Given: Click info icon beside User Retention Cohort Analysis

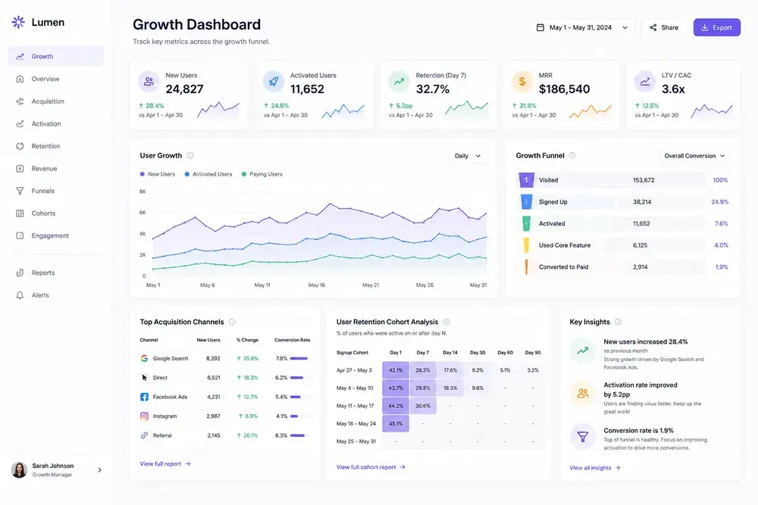Looking at the screenshot, I should [446, 322].
